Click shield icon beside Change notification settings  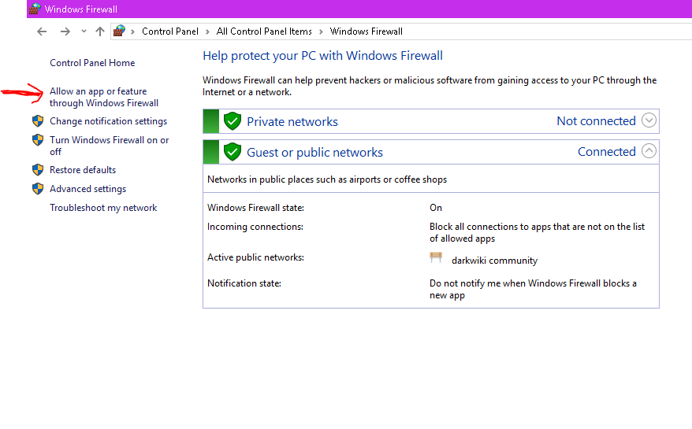[x=38, y=120]
